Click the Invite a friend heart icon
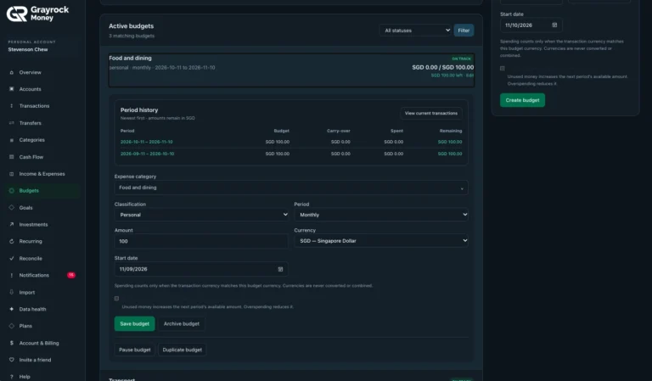This screenshot has width=652, height=381. (x=12, y=360)
